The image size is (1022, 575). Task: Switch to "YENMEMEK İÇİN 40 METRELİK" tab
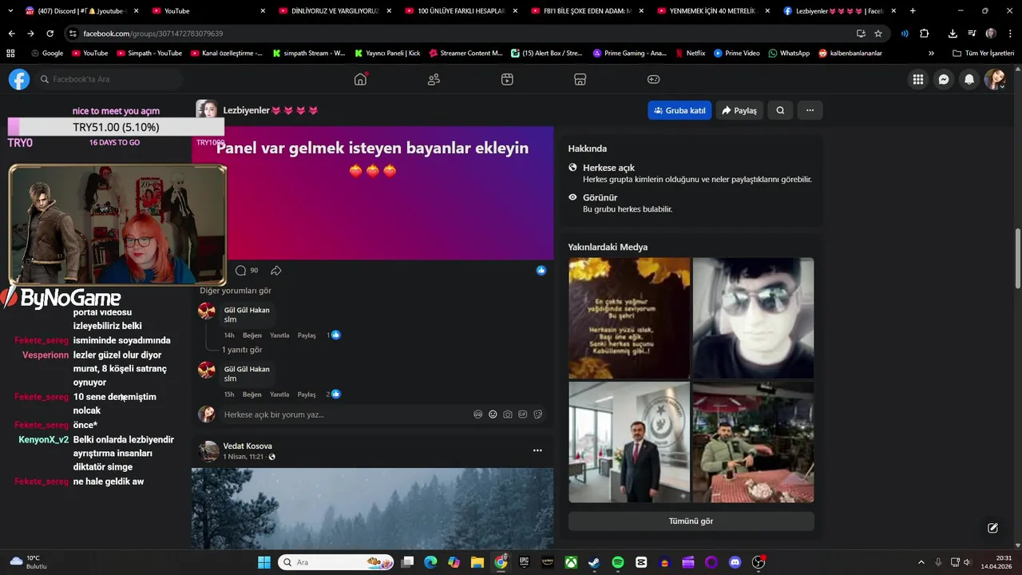click(715, 11)
